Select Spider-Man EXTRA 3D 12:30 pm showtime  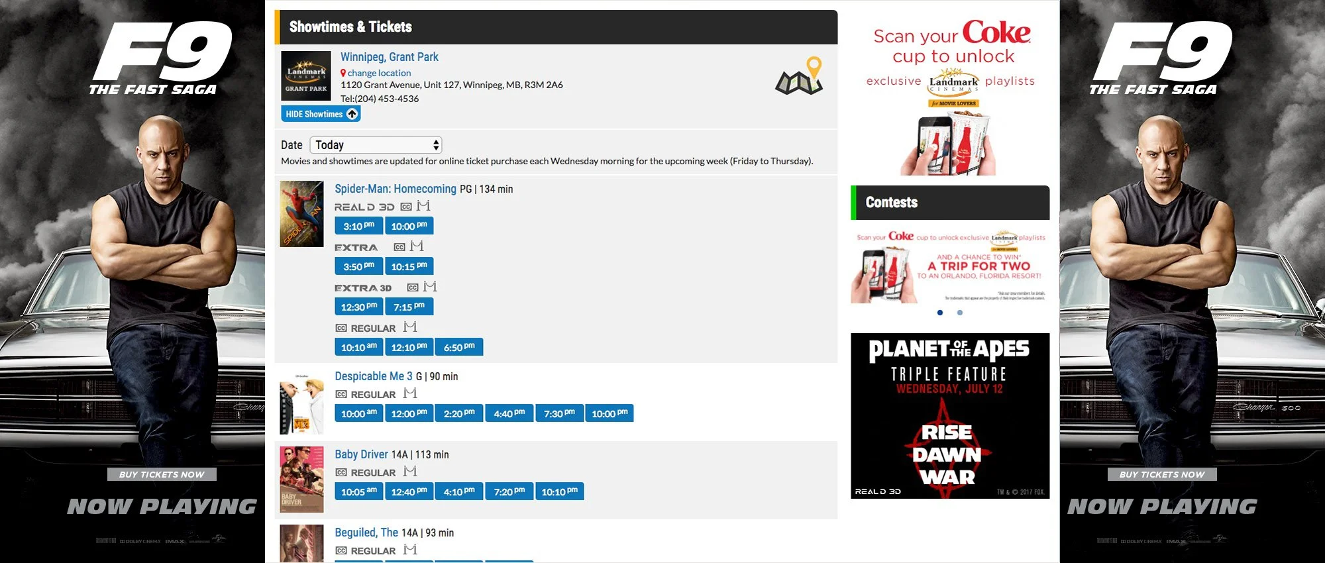[358, 307]
